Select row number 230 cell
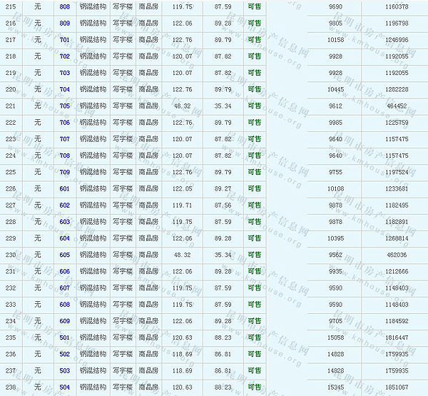This screenshot has height=396, width=428. (x=10, y=255)
